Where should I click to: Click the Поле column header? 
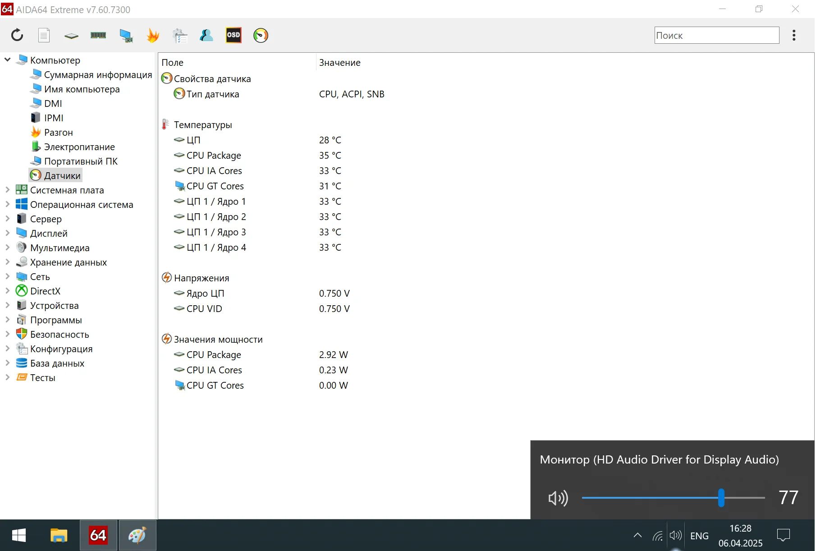tap(237, 63)
